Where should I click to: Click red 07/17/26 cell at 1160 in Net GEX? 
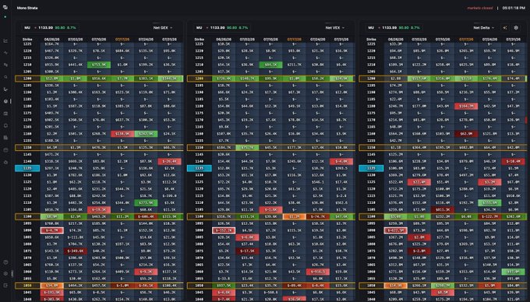pyautogui.click(x=122, y=134)
